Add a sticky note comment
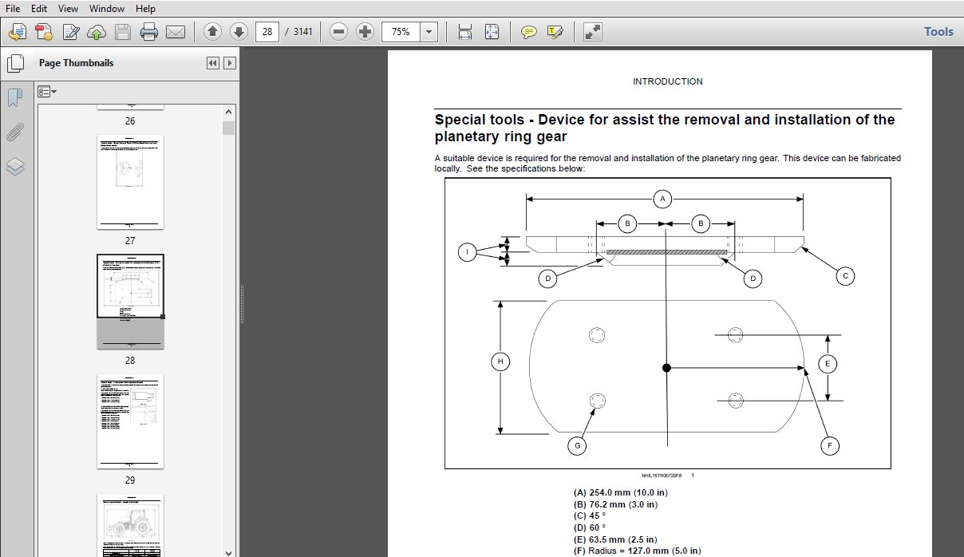Screen dimensions: 964x557 click(528, 32)
